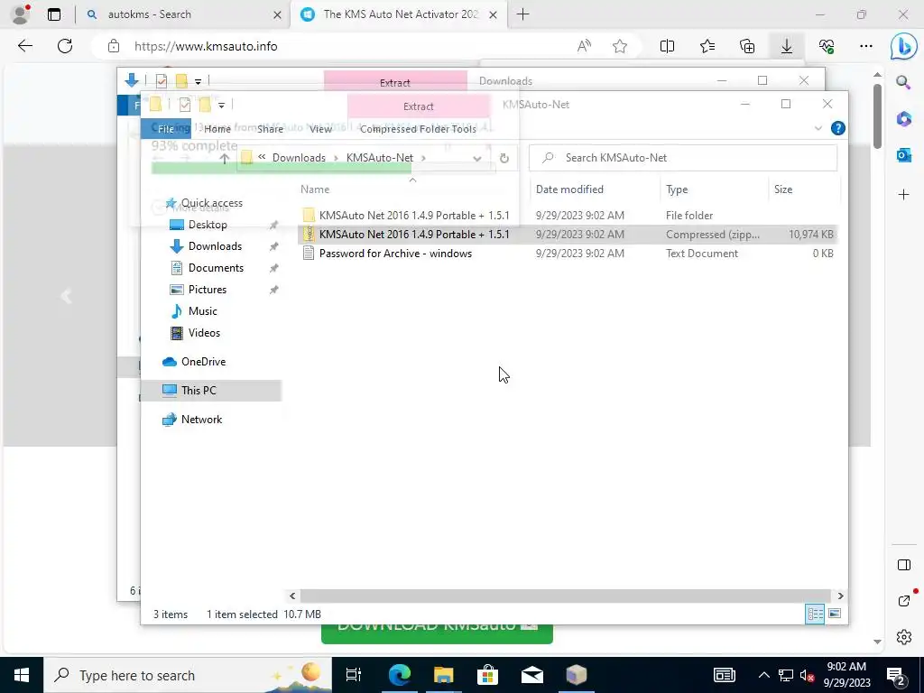Image resolution: width=924 pixels, height=693 pixels.
Task: Open Share ribbon tab
Action: (270, 128)
